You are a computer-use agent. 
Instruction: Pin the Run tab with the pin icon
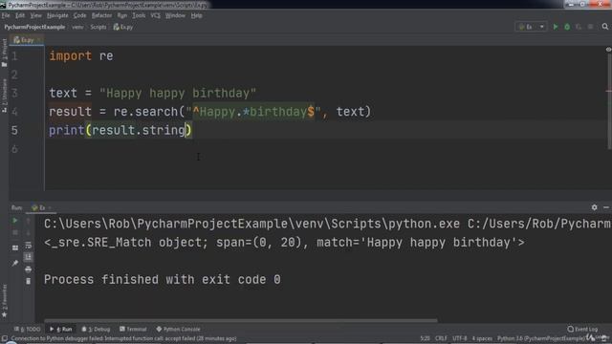15,264
